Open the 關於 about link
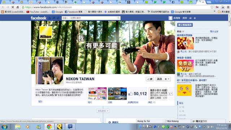 (x=40, y=101)
